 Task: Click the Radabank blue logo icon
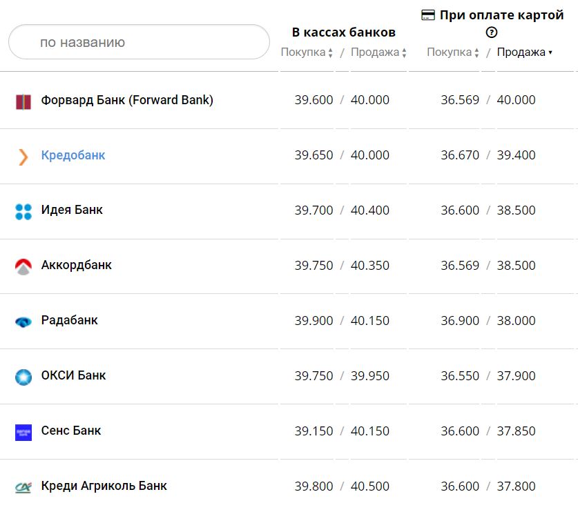[23, 322]
